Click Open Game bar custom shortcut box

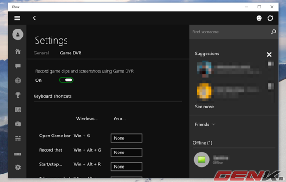point(126,138)
